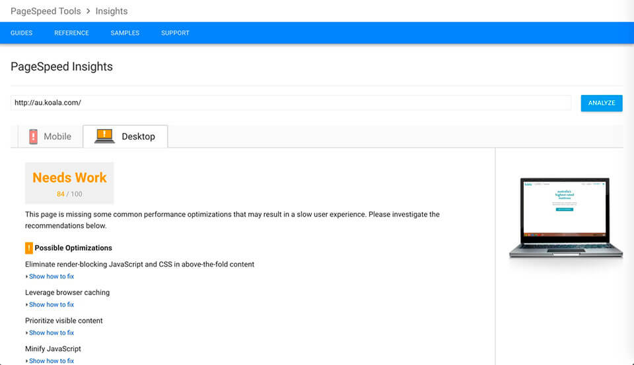Switch to the Mobile tab
This screenshot has width=634, height=365.
tap(50, 136)
